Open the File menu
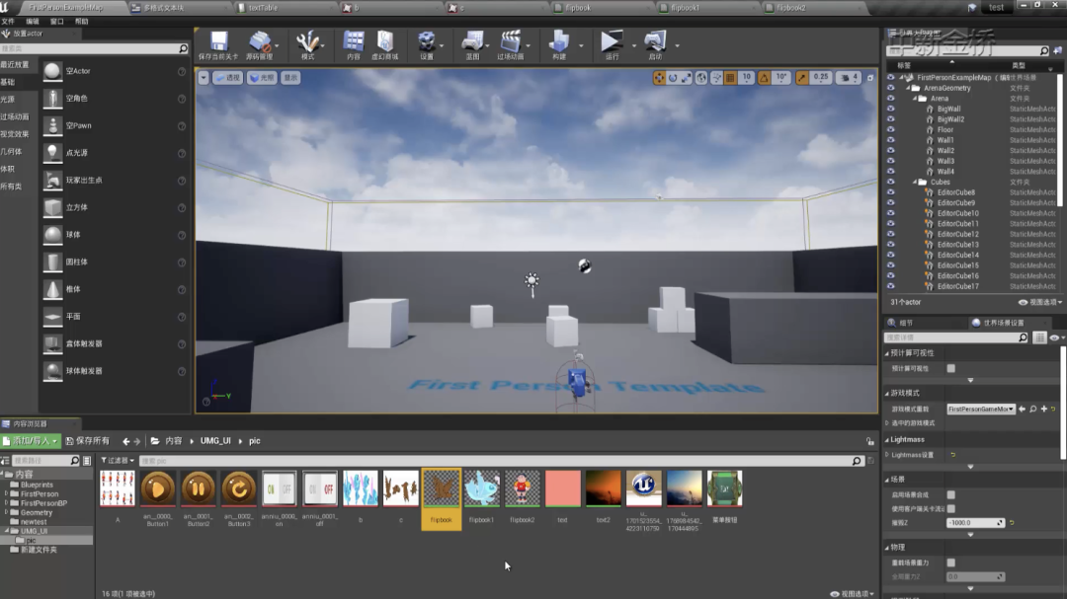The image size is (1067, 599). coord(8,22)
